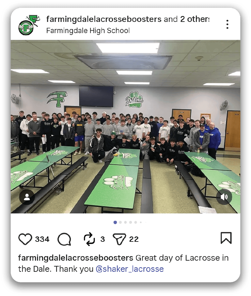This screenshot has height=296, width=251.
Task: Select the first carousel indicator dot
Action: pyautogui.click(x=115, y=222)
